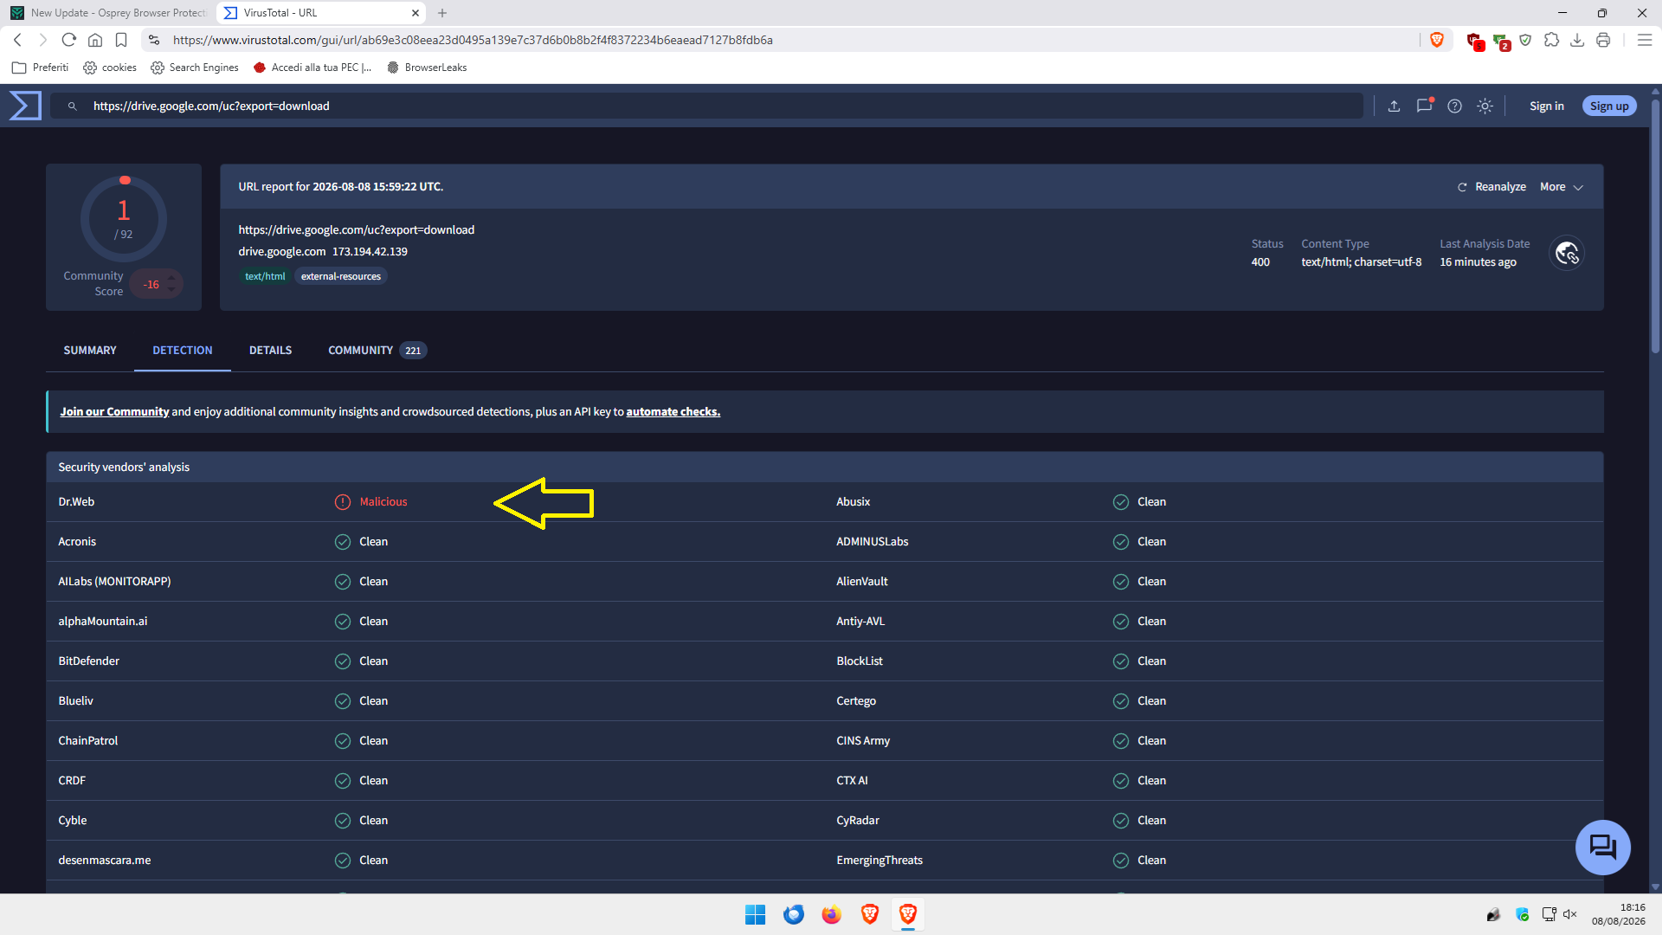Open the automate checks link
Image resolution: width=1662 pixels, height=935 pixels.
click(673, 412)
